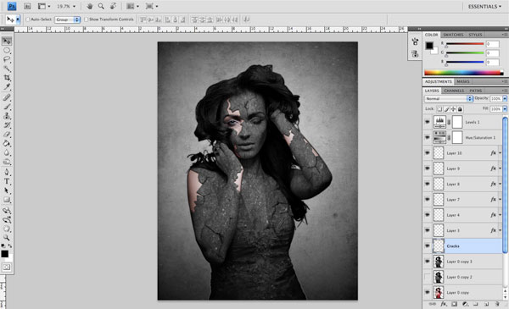Open the Essentials workspace dropdown

click(484, 7)
